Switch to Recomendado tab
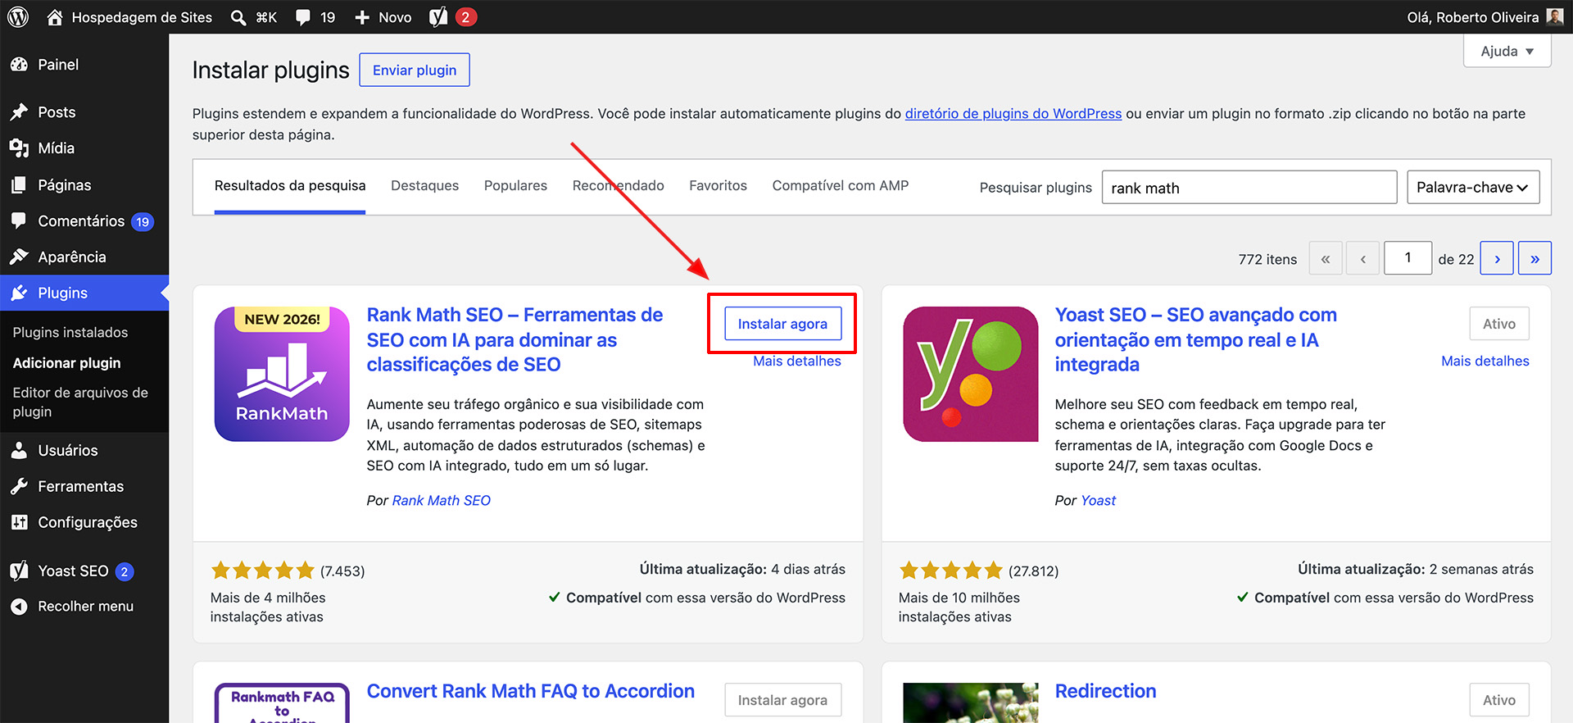The height and width of the screenshot is (723, 1573). coord(618,186)
